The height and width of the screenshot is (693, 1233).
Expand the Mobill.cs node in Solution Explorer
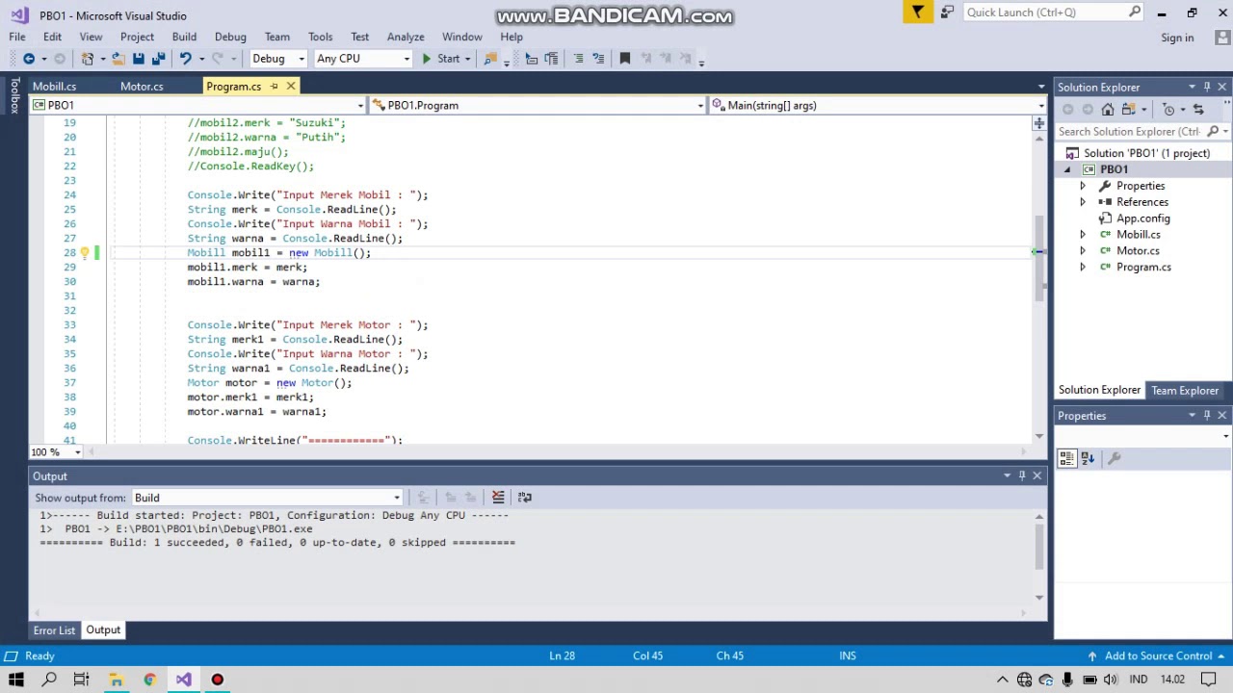(x=1082, y=236)
